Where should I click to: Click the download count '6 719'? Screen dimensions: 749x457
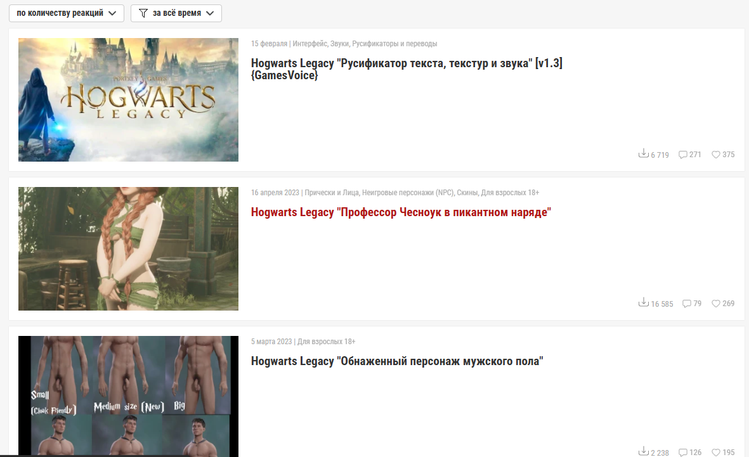click(660, 155)
